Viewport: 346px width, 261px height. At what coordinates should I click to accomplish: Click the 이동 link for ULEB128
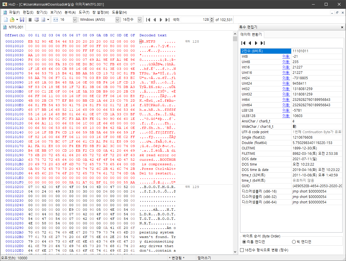coord(286,116)
